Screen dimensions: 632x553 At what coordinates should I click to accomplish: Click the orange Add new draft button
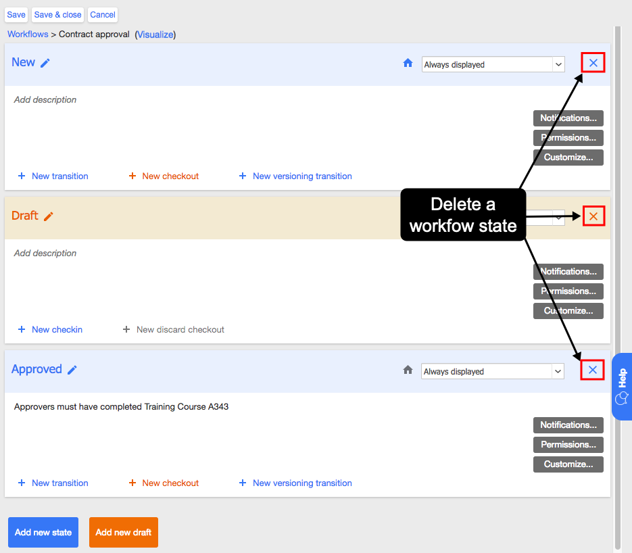[x=123, y=532]
